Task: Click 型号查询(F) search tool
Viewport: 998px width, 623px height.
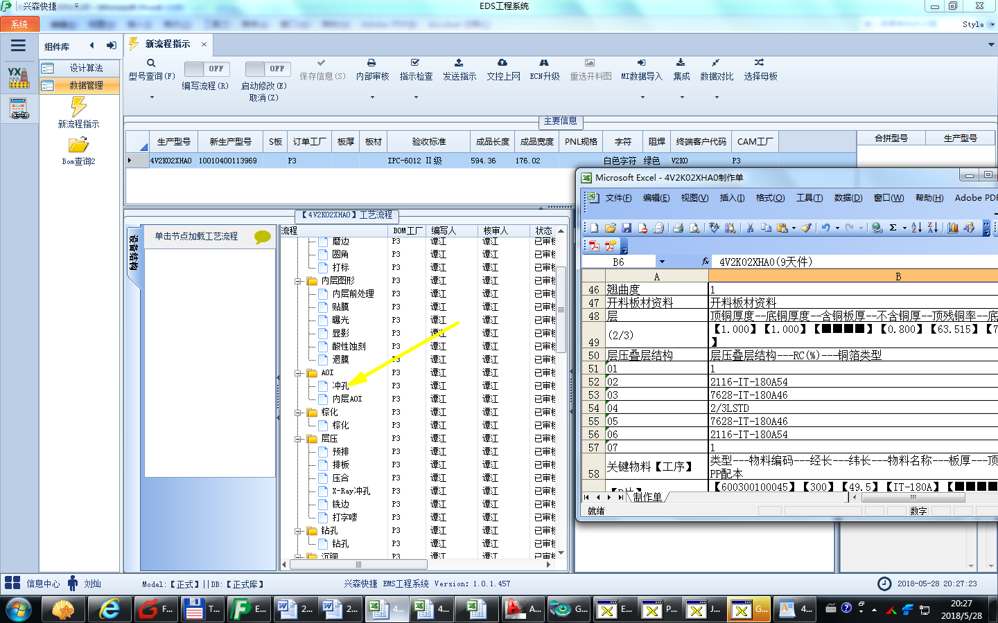Action: coord(151,63)
